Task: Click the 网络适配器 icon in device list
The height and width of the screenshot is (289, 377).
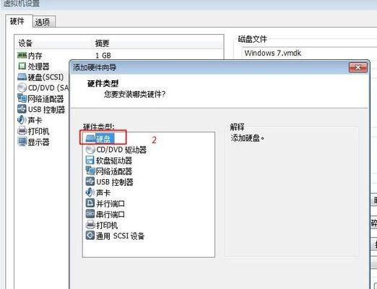Action: pyautogui.click(x=22, y=98)
